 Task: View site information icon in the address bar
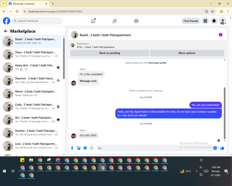pos(25,12)
